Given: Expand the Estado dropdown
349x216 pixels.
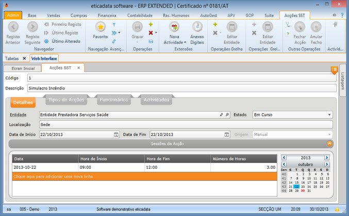Looking at the screenshot, I should (329, 115).
